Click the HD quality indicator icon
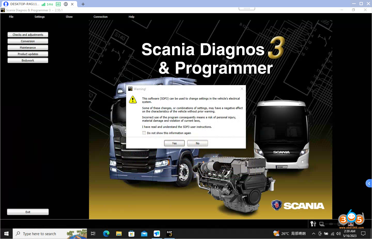Image resolution: width=372 pixels, height=239 pixels. point(58,4)
